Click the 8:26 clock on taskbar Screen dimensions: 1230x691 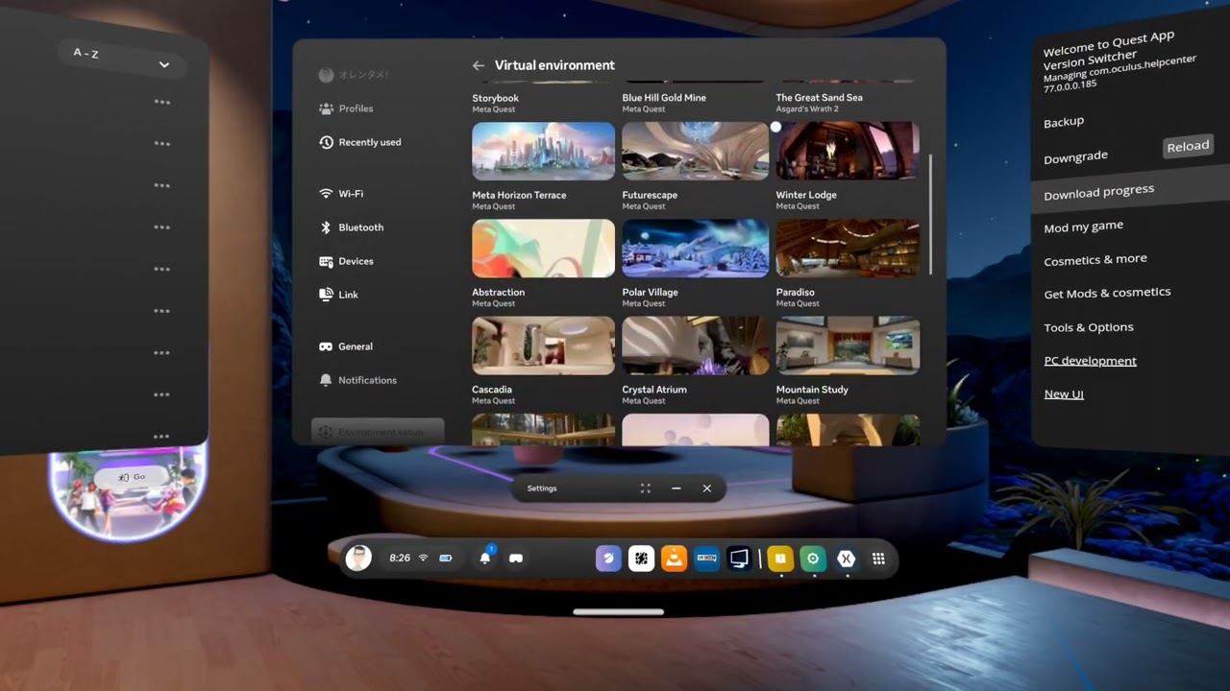coord(400,558)
